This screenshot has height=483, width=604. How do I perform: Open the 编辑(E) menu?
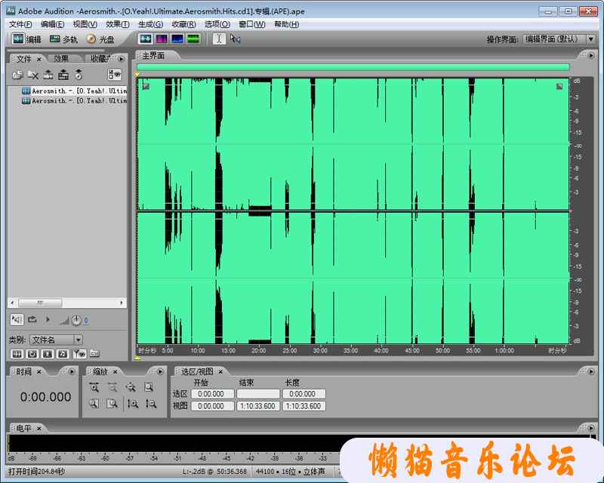[x=52, y=24]
